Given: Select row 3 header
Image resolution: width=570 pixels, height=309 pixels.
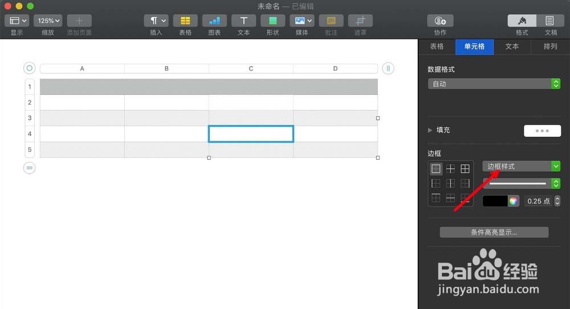Looking at the screenshot, I should [30, 118].
